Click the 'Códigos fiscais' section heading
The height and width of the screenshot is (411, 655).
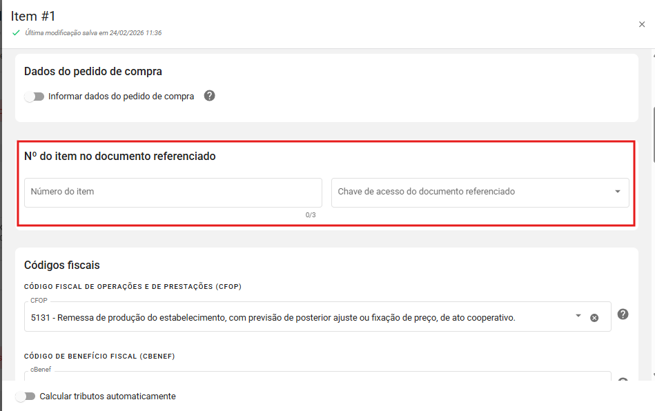click(62, 265)
